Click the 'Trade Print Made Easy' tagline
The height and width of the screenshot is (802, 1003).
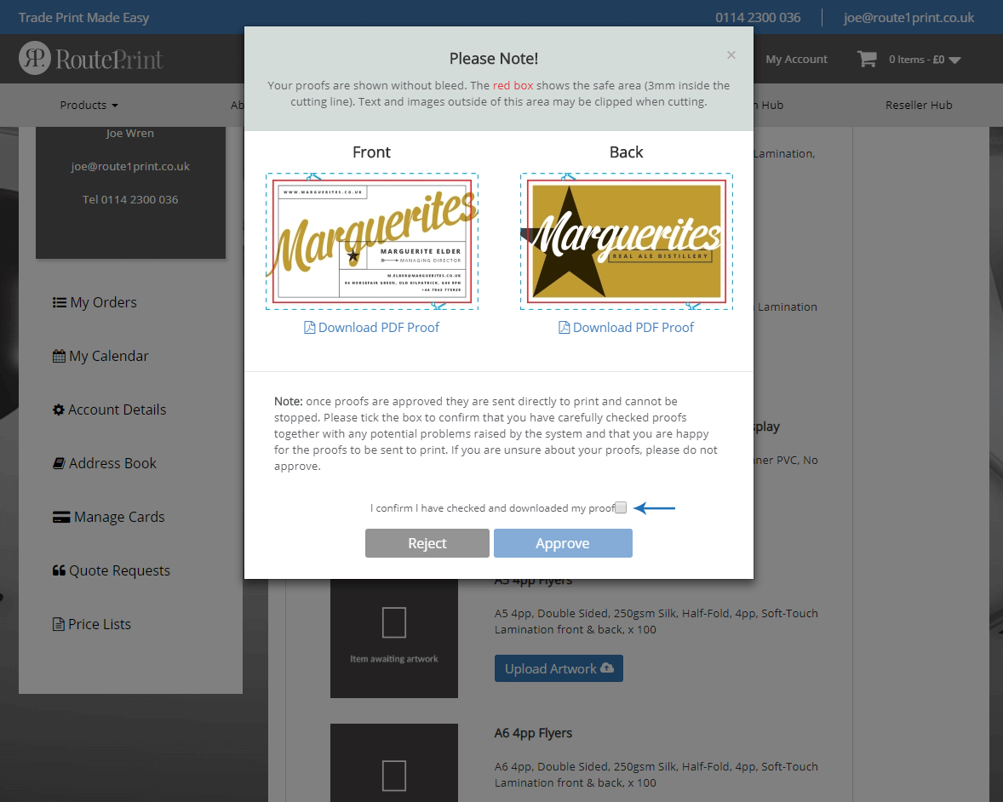coord(83,17)
